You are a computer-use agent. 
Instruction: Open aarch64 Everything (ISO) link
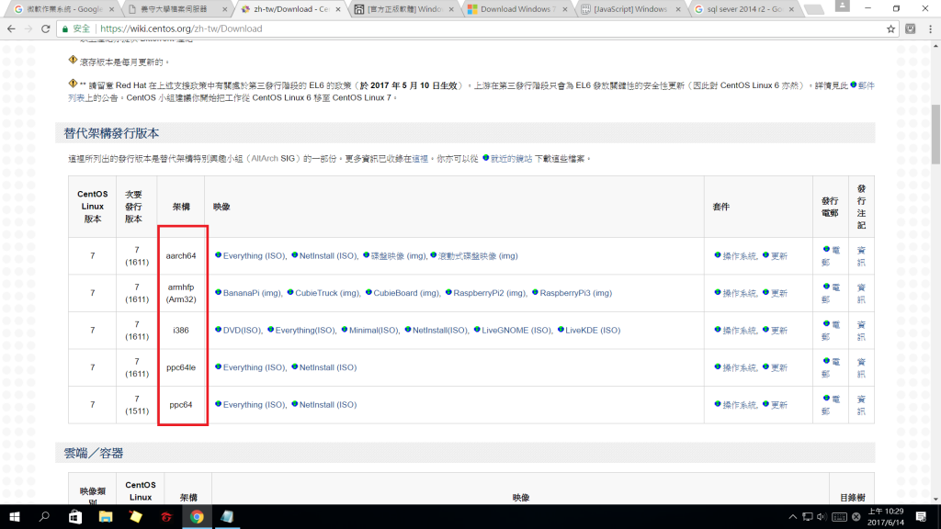click(x=254, y=255)
